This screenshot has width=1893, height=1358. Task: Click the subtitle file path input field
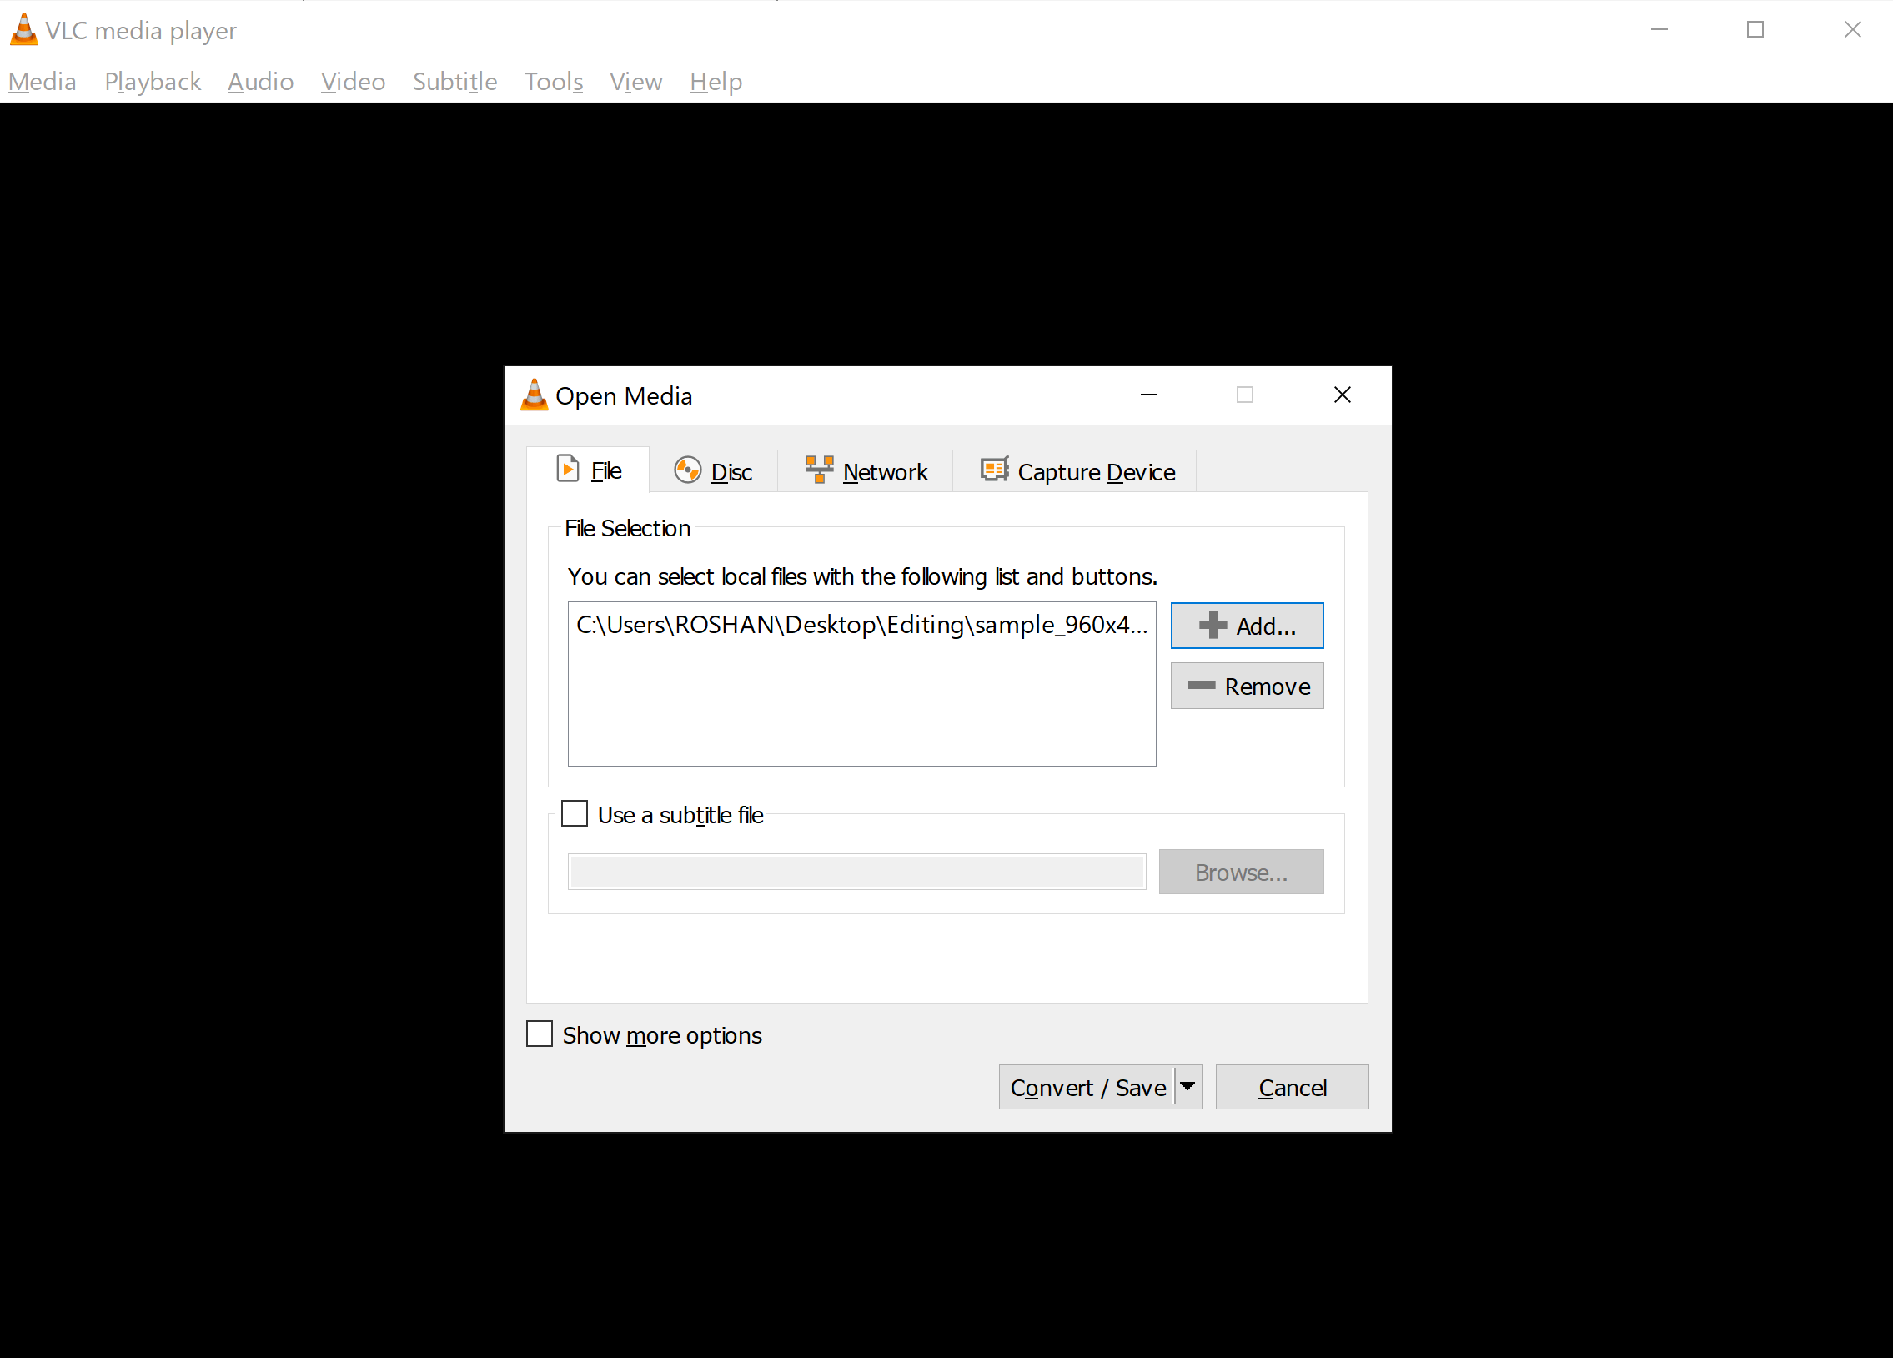(x=859, y=872)
